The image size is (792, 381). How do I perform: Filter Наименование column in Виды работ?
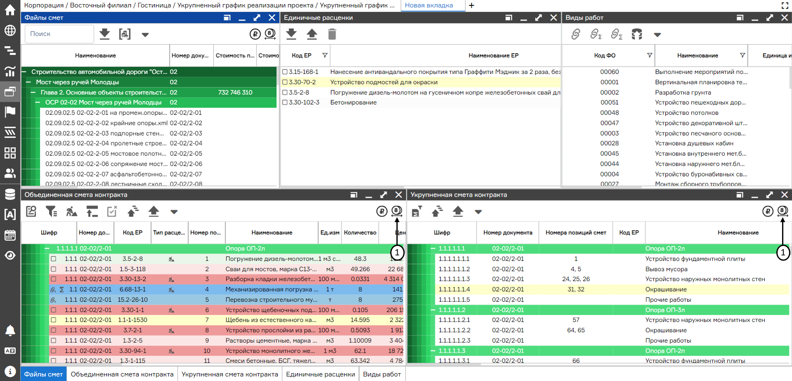tap(742, 55)
